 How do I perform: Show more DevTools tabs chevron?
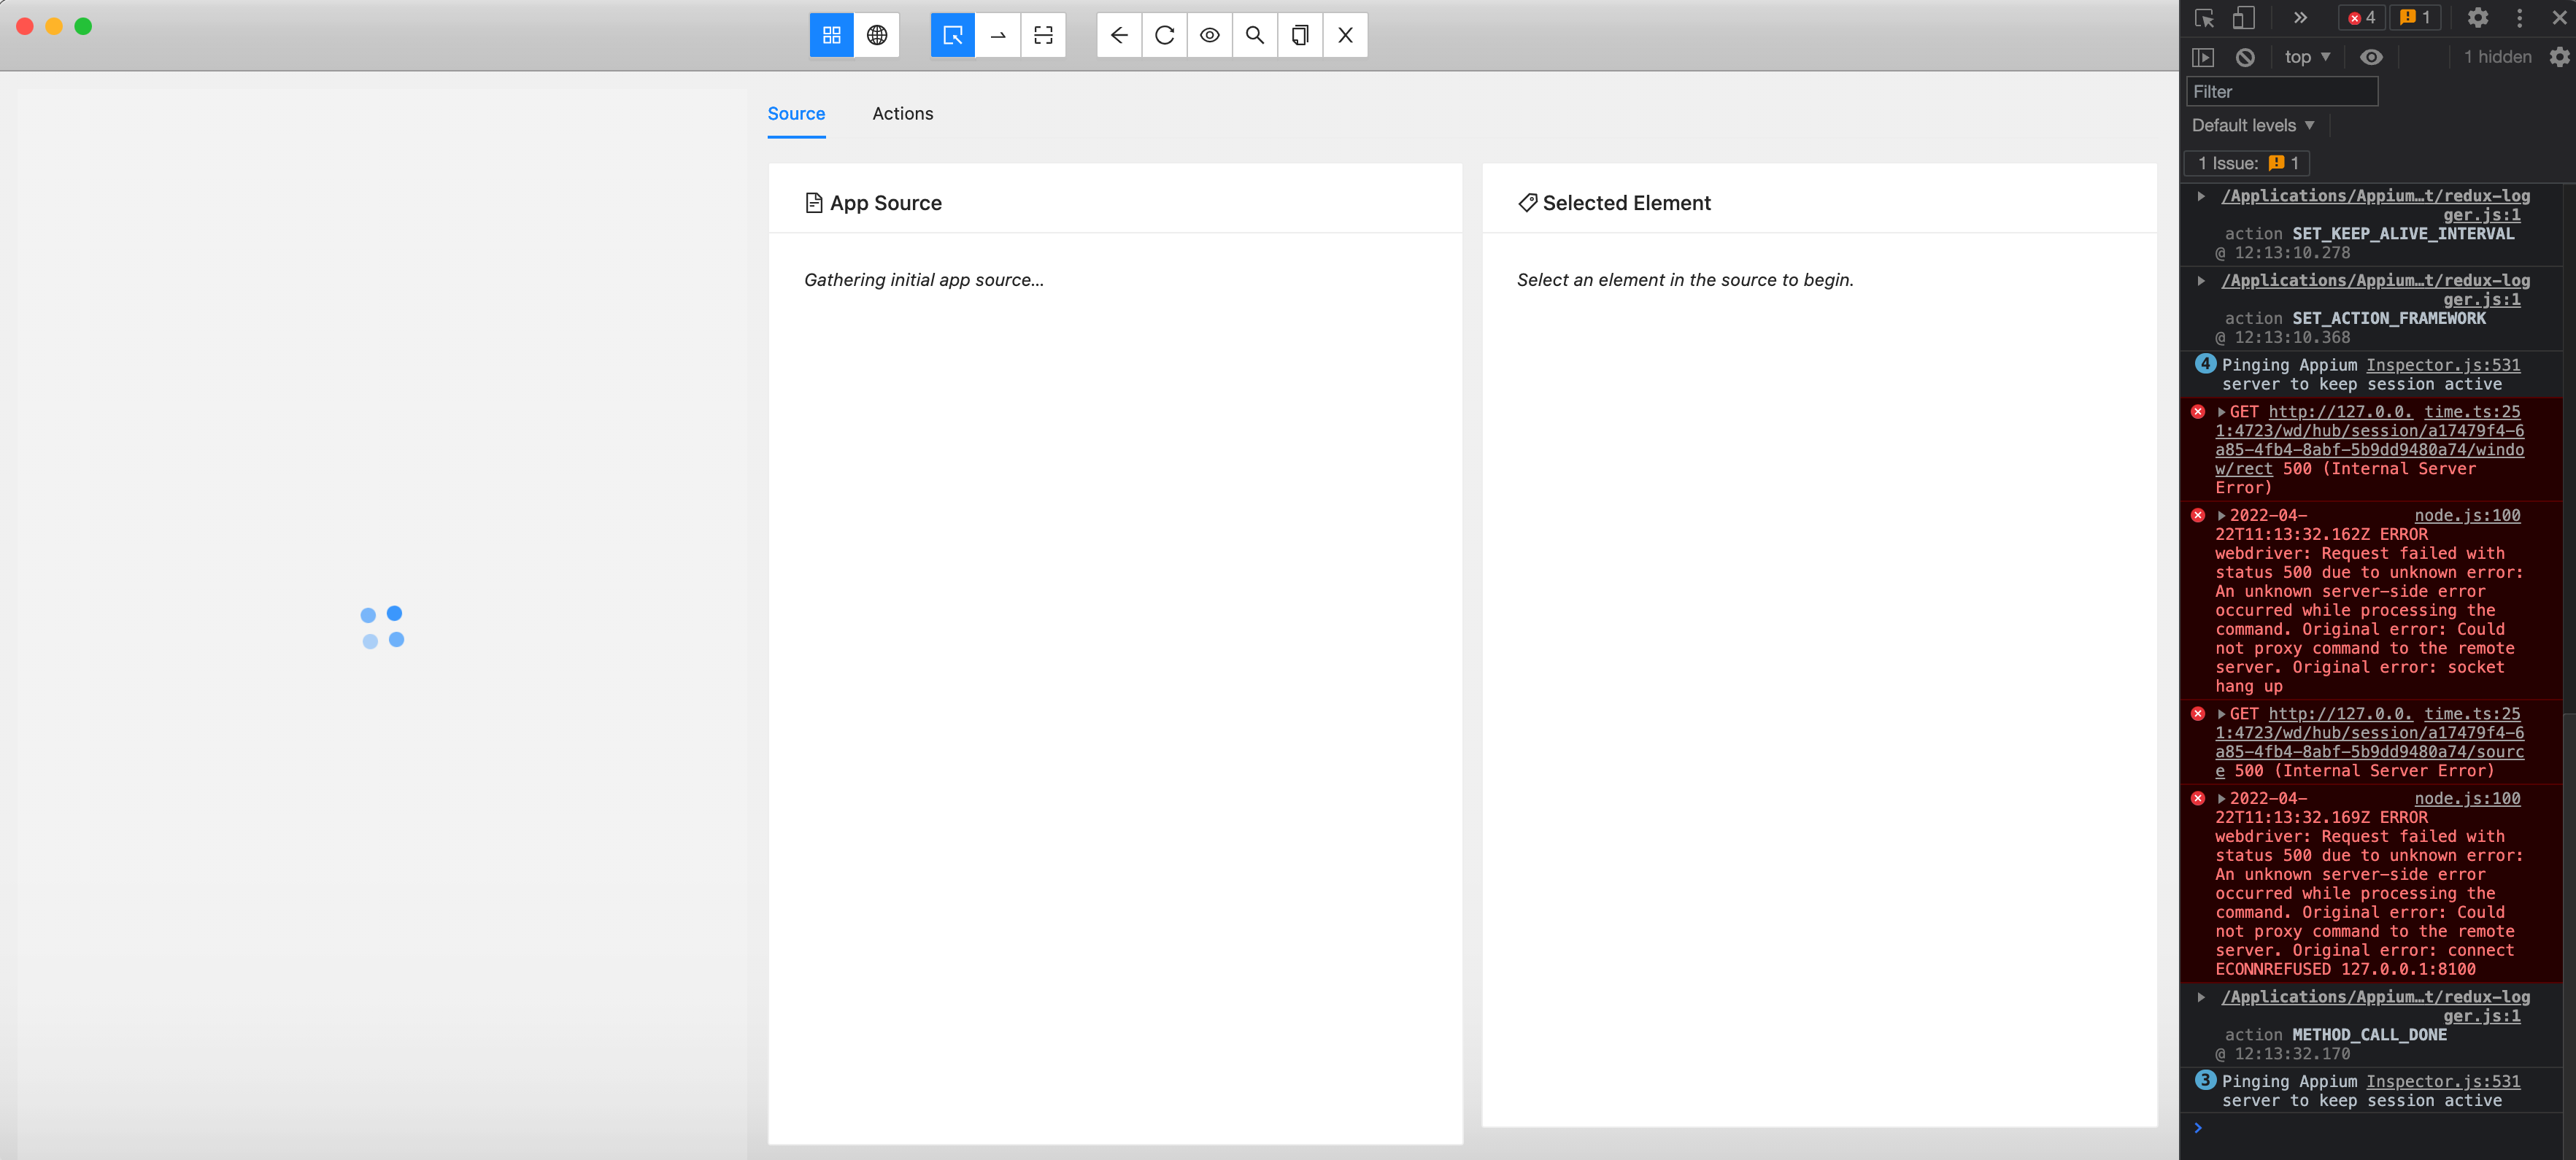tap(2300, 18)
